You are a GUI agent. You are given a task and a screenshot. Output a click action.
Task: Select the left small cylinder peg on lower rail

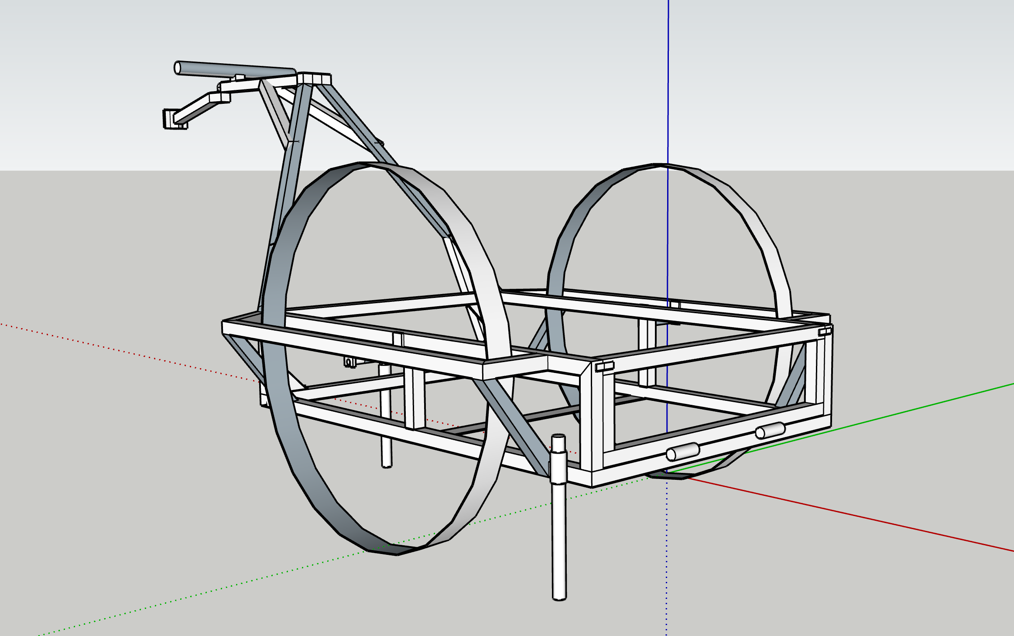(683, 451)
